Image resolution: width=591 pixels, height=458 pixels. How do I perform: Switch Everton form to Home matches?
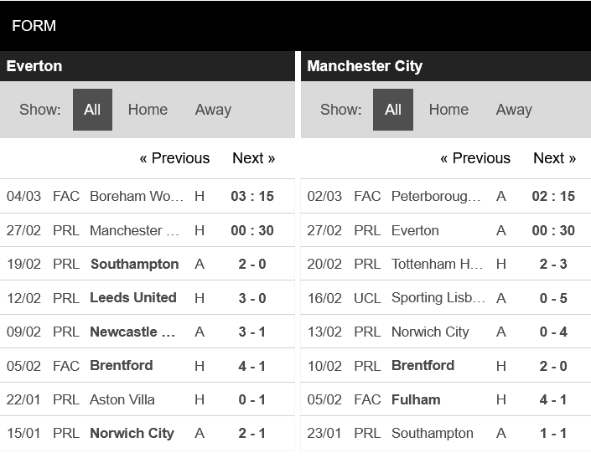148,110
